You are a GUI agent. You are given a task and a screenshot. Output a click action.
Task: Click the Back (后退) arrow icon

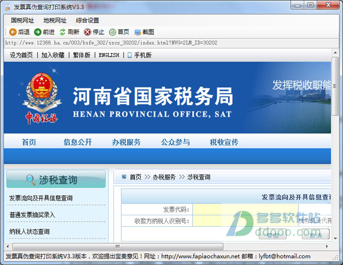coord(13,32)
